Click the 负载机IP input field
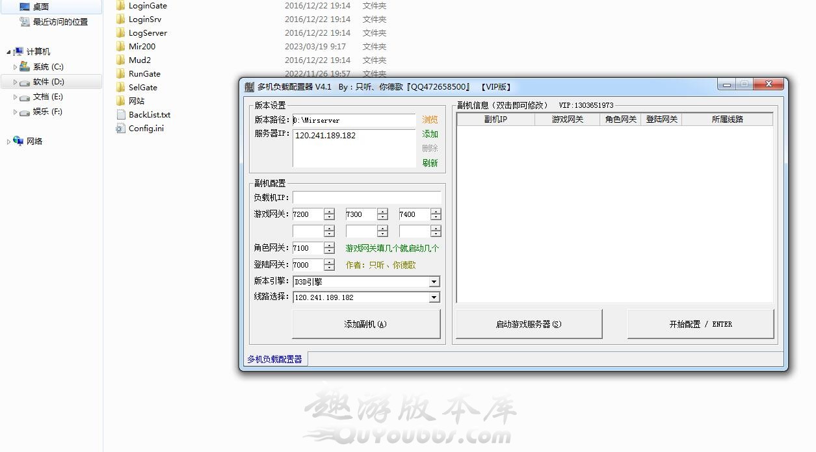Viewport: 816px width, 452px height. pos(367,197)
